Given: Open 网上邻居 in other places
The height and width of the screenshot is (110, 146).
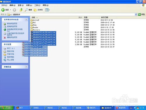Looking at the screenshot, I should tap(11, 60).
